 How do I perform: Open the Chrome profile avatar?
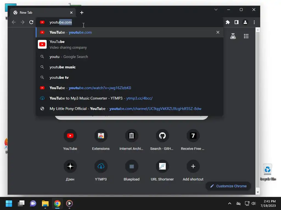click(x=245, y=22)
